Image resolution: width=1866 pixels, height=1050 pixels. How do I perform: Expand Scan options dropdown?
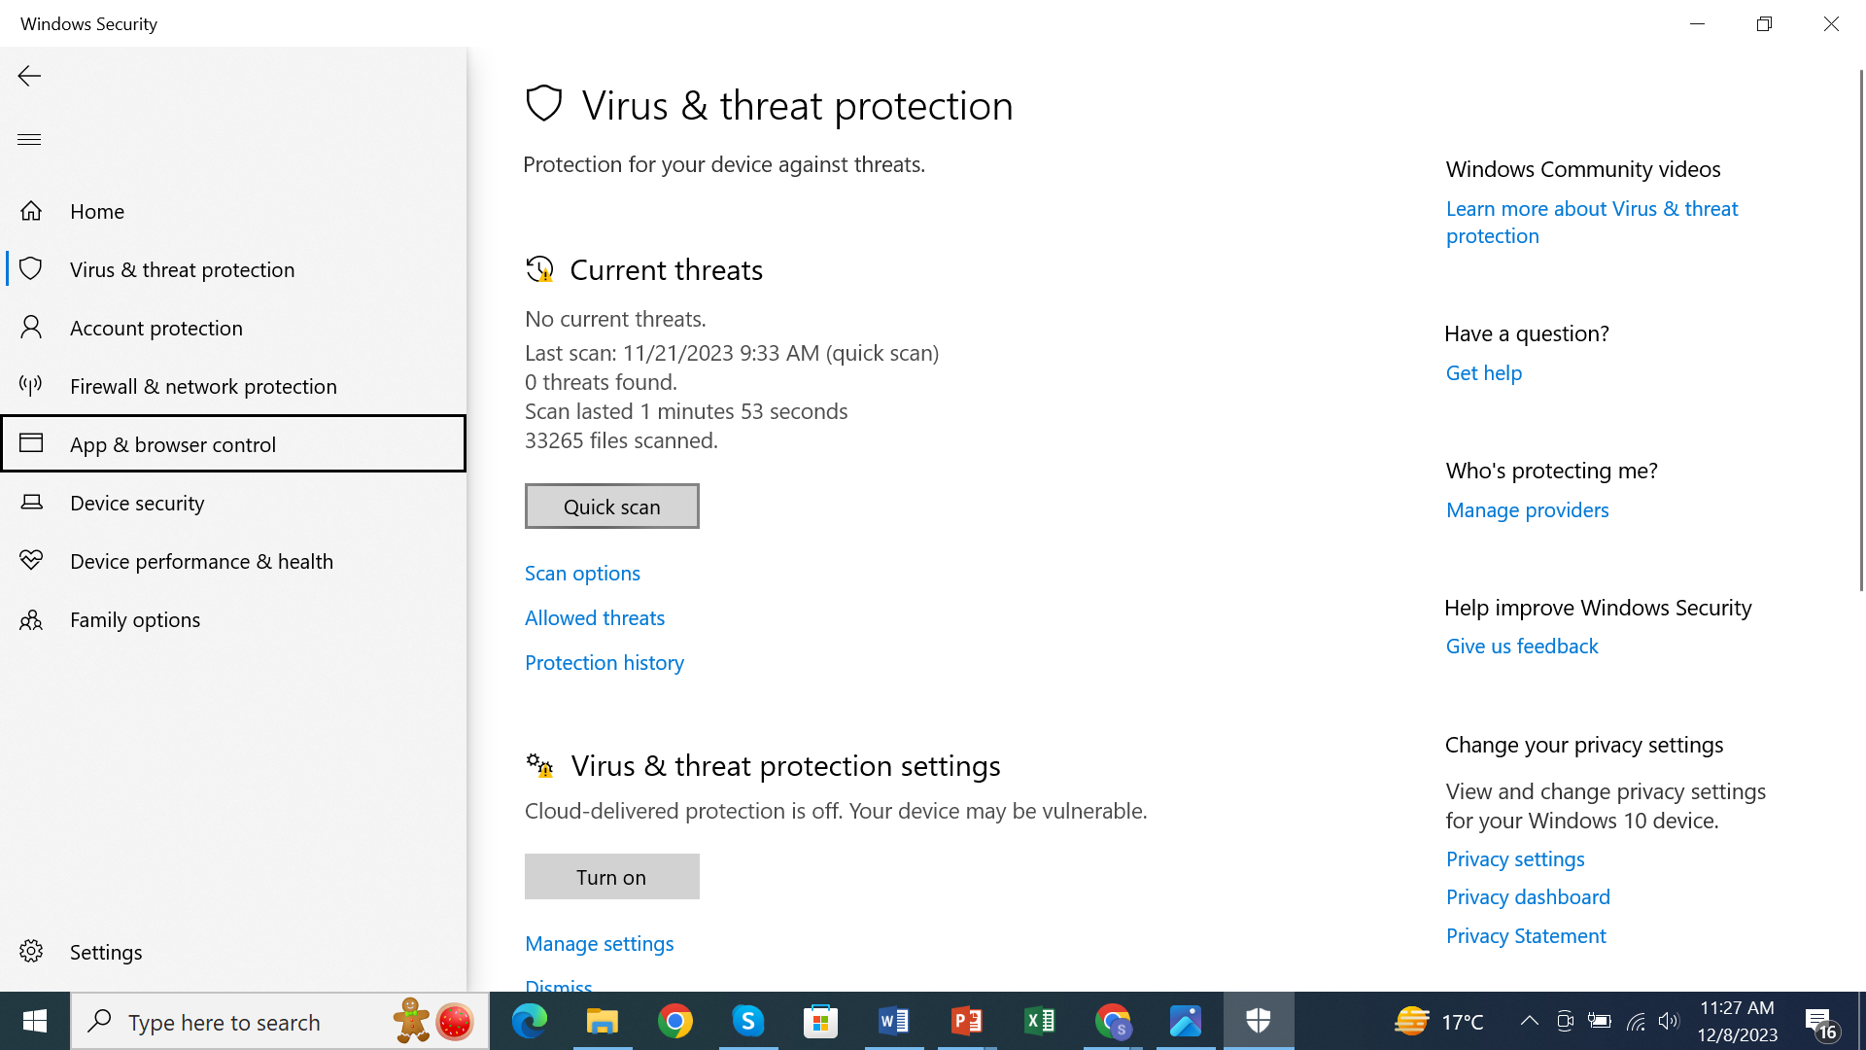coord(582,573)
